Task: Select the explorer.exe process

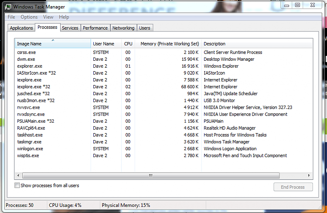Action: (163, 66)
